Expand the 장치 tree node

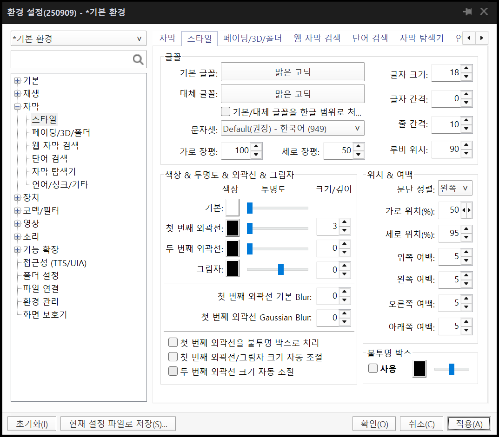pos(18,198)
